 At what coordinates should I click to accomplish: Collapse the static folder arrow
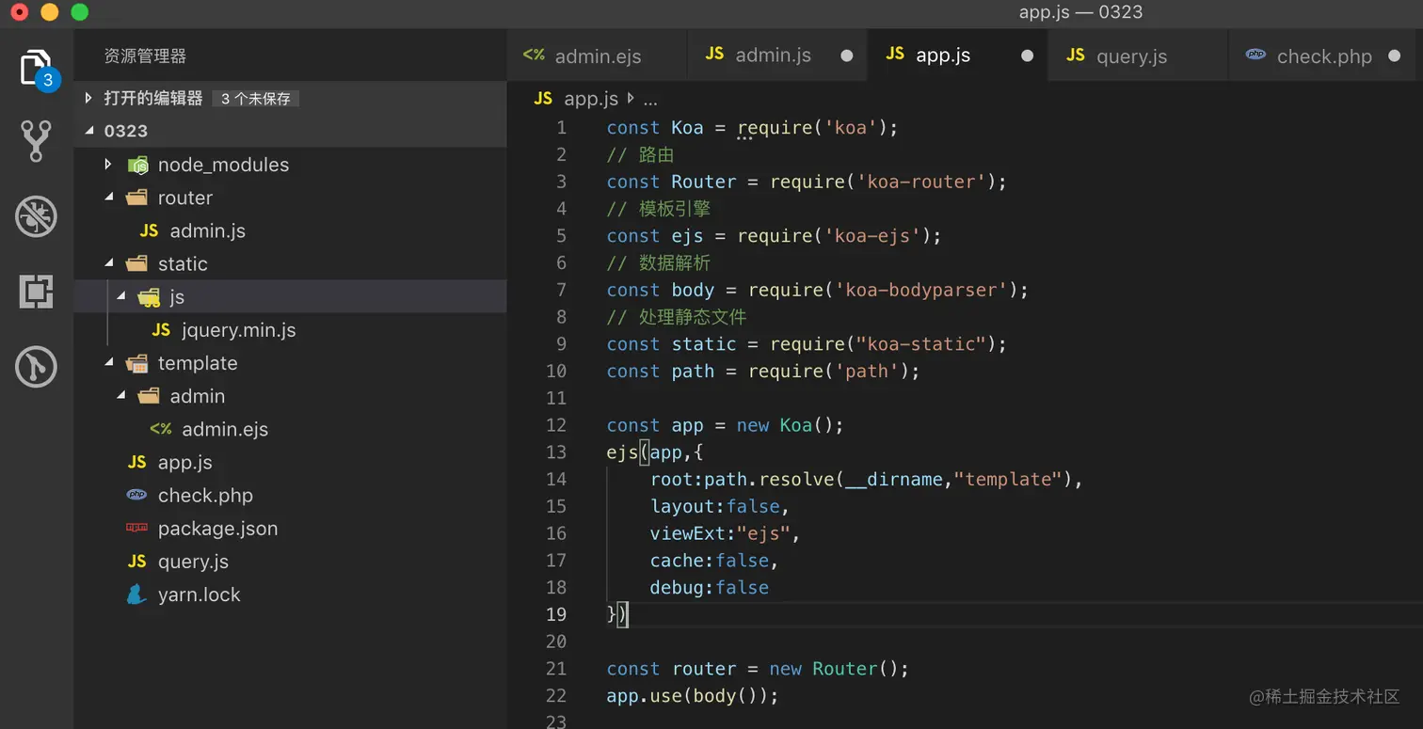pyautogui.click(x=109, y=263)
